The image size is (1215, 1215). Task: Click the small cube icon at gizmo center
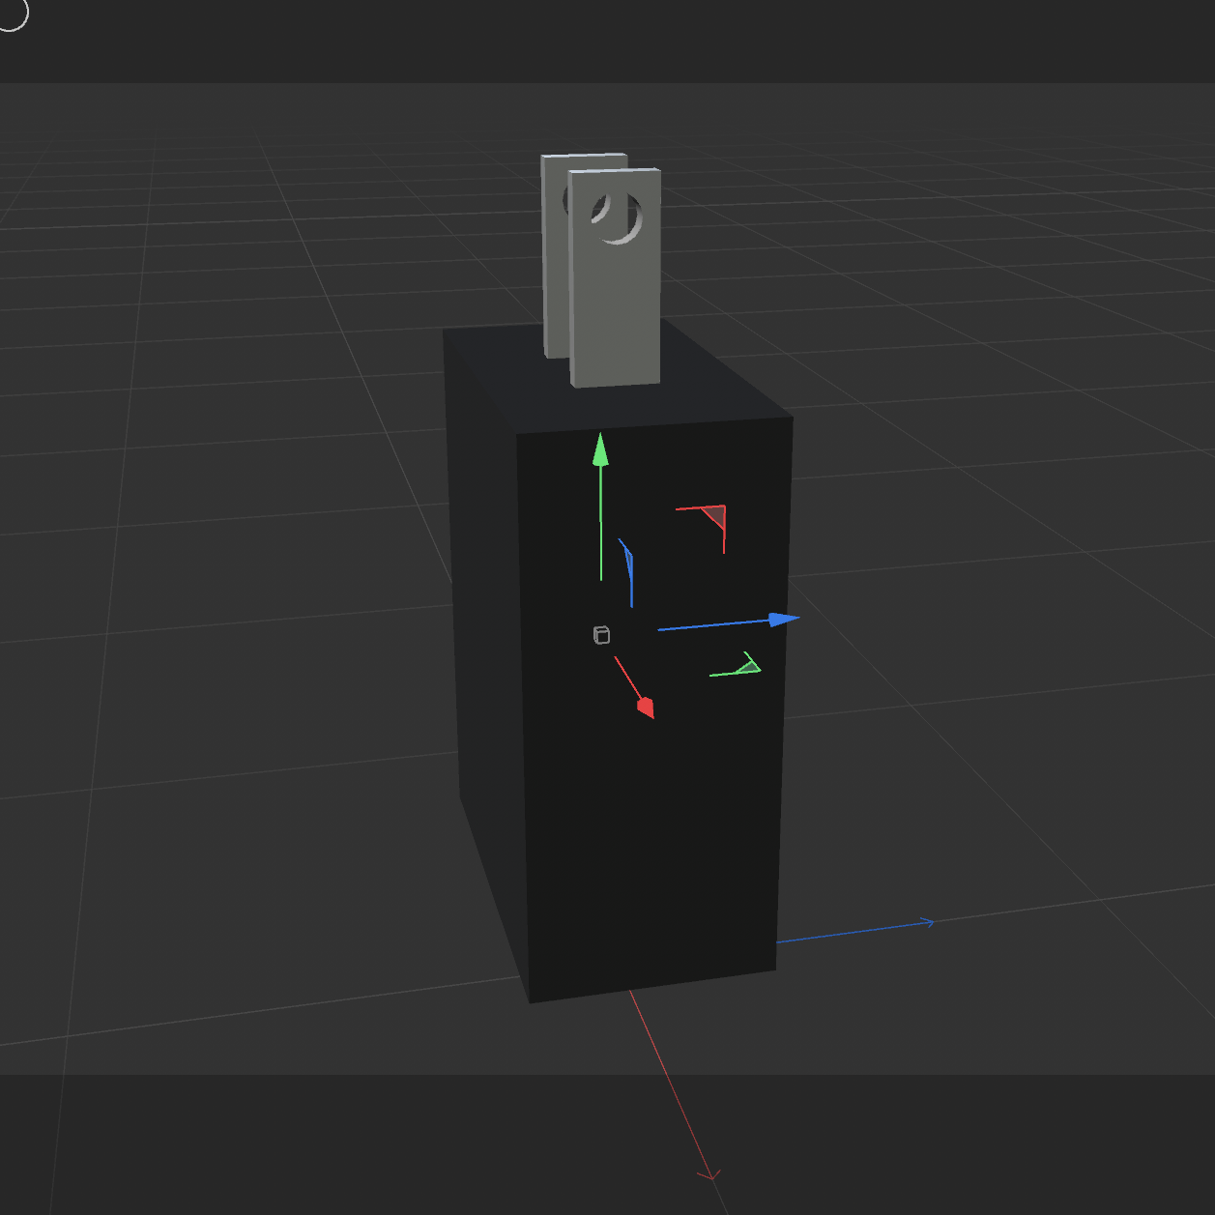click(601, 635)
